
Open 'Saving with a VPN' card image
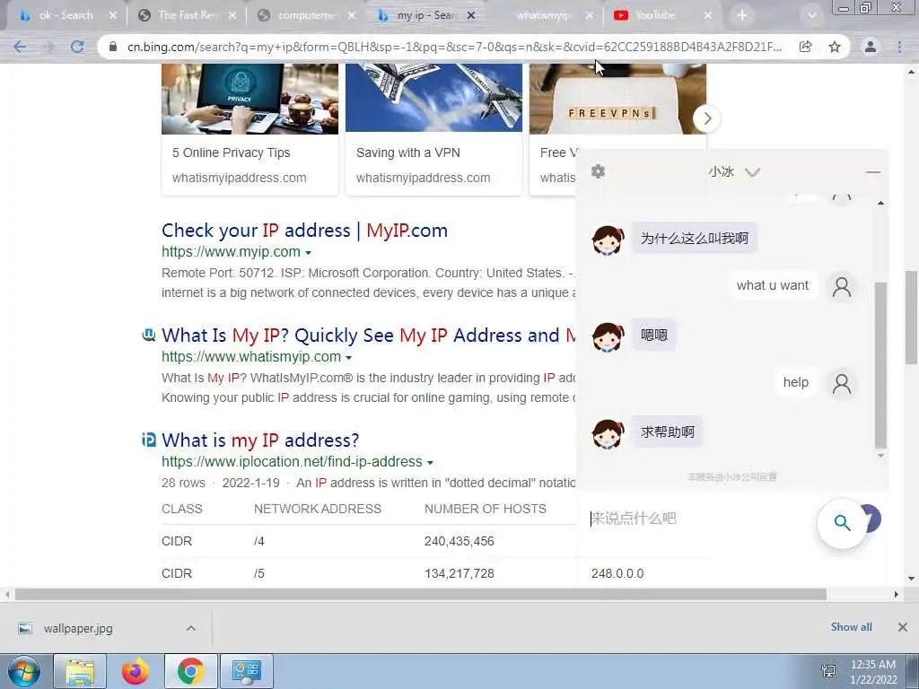tap(433, 99)
